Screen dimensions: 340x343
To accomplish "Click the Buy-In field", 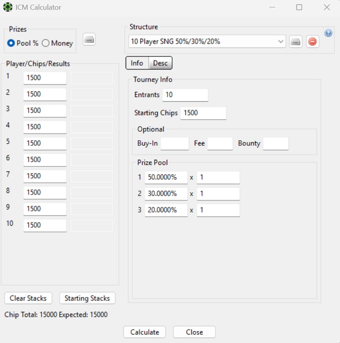I will [x=174, y=143].
